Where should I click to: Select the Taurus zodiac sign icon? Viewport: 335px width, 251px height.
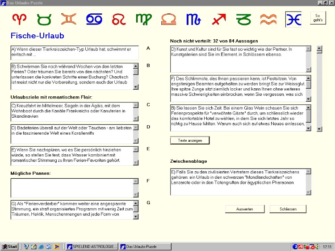[44, 19]
